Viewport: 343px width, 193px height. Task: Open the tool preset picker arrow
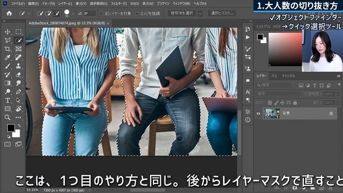tap(29, 13)
